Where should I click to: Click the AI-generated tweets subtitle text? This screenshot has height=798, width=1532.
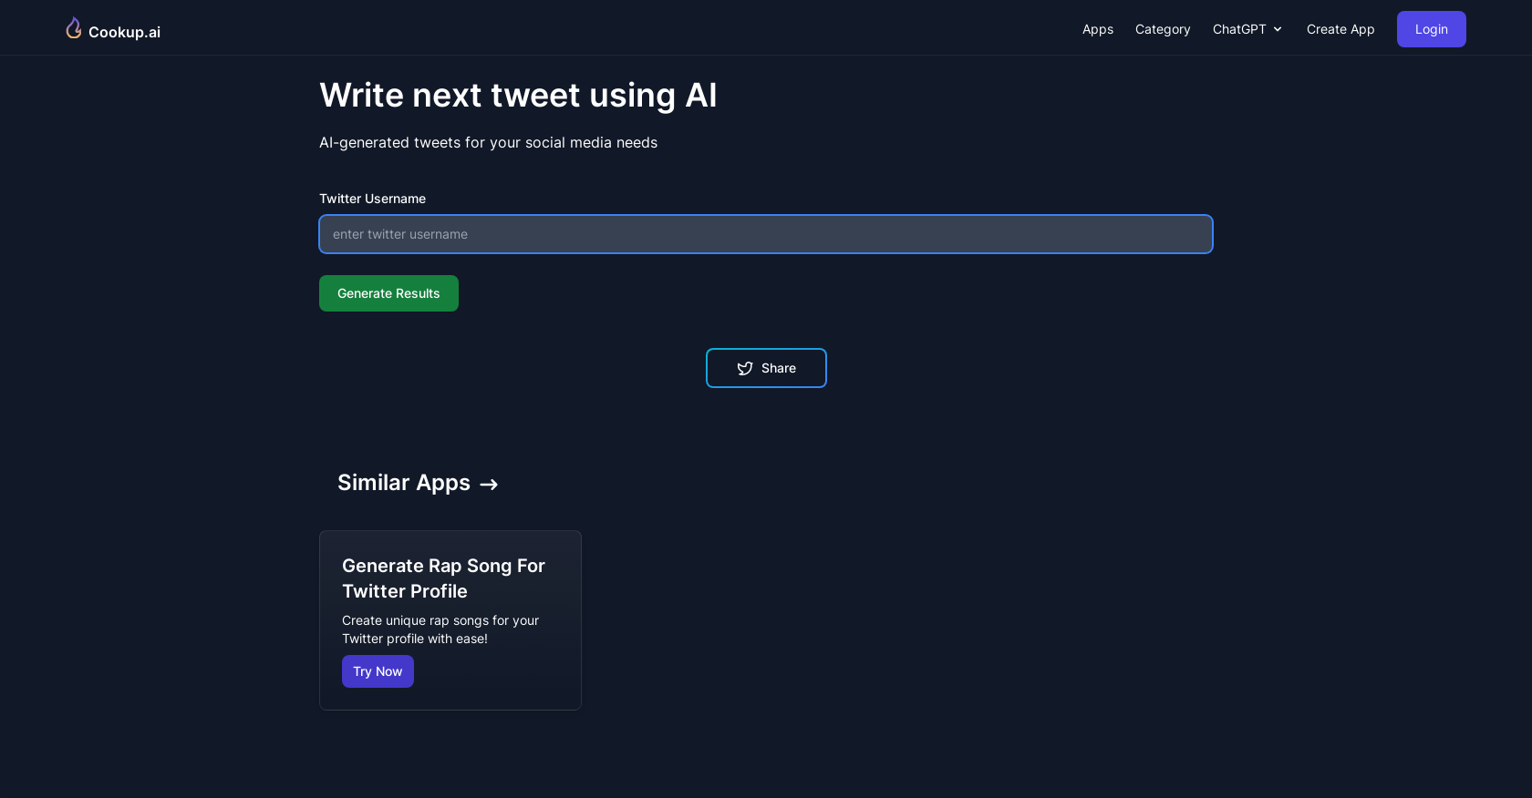click(488, 143)
